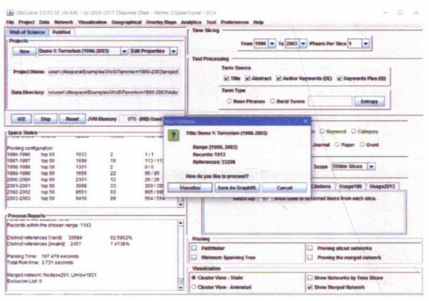Open the Within Slices scope dropdown

click(x=372, y=166)
